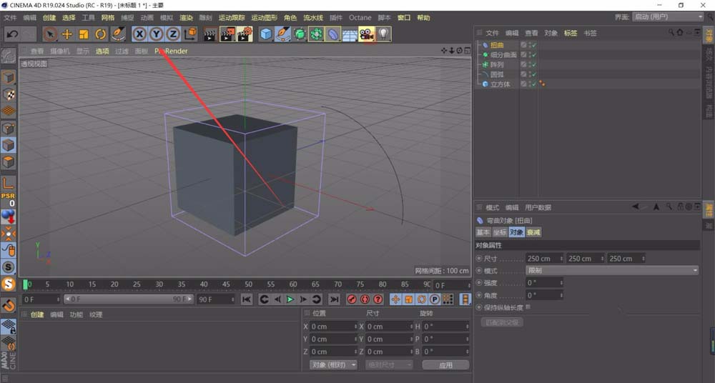
Task: Click the 强度 value field
Action: [544, 283]
